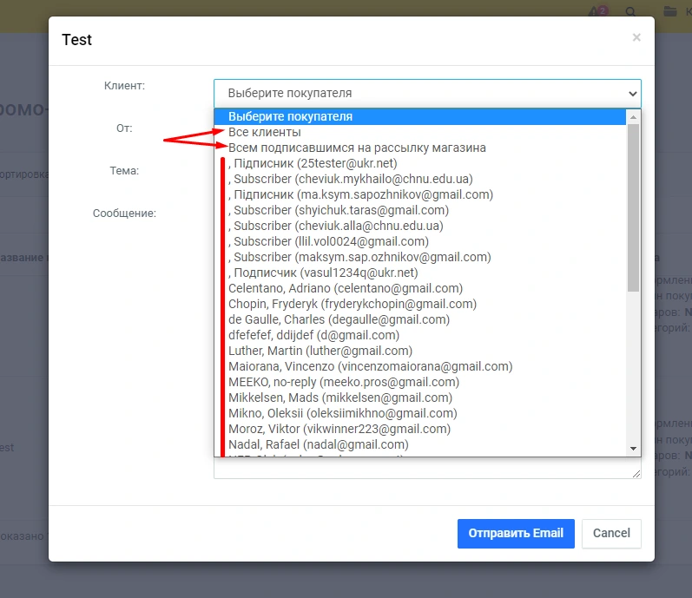
Task: Select Chopin, Fryderyk in the dropdown
Action: pos(353,304)
